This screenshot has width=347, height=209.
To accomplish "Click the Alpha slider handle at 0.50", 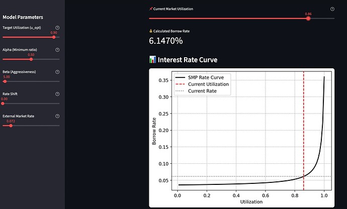I will (31, 59).
